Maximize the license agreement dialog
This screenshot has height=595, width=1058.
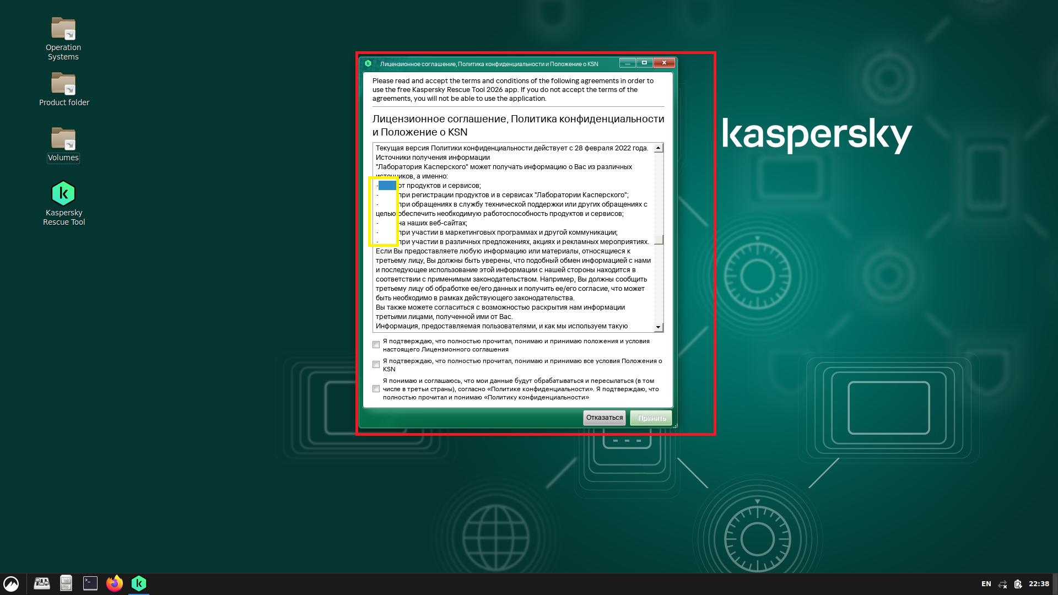pos(645,63)
